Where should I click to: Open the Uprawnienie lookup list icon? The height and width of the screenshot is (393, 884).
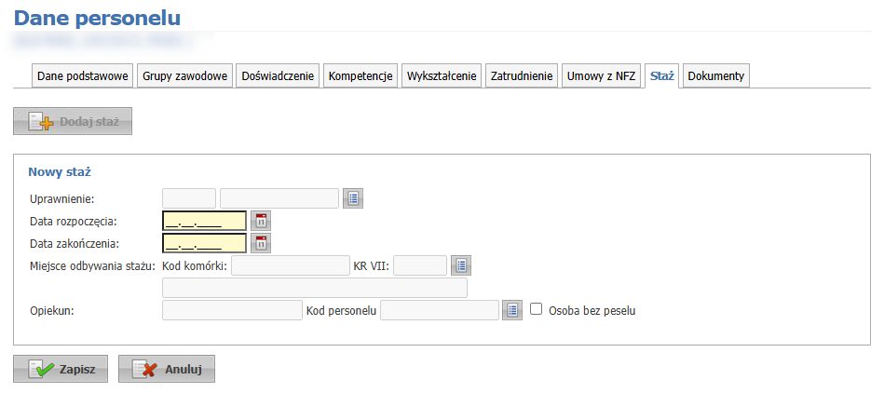(x=353, y=197)
